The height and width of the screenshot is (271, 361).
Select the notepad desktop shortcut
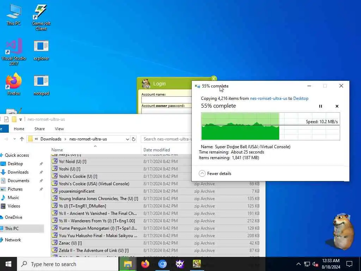[x=41, y=85]
